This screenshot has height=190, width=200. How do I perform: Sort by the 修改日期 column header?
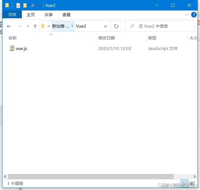click(107, 38)
